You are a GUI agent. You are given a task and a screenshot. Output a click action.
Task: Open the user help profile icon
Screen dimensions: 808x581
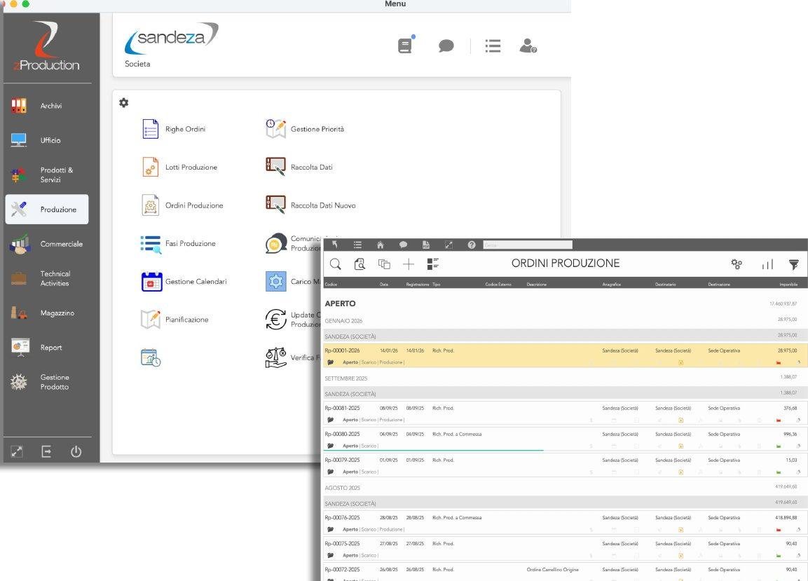(528, 46)
